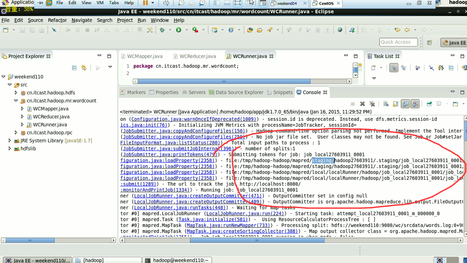467x263 pixels.
Task: Click the Debug bug icon in toolbar
Action: tap(162, 30)
